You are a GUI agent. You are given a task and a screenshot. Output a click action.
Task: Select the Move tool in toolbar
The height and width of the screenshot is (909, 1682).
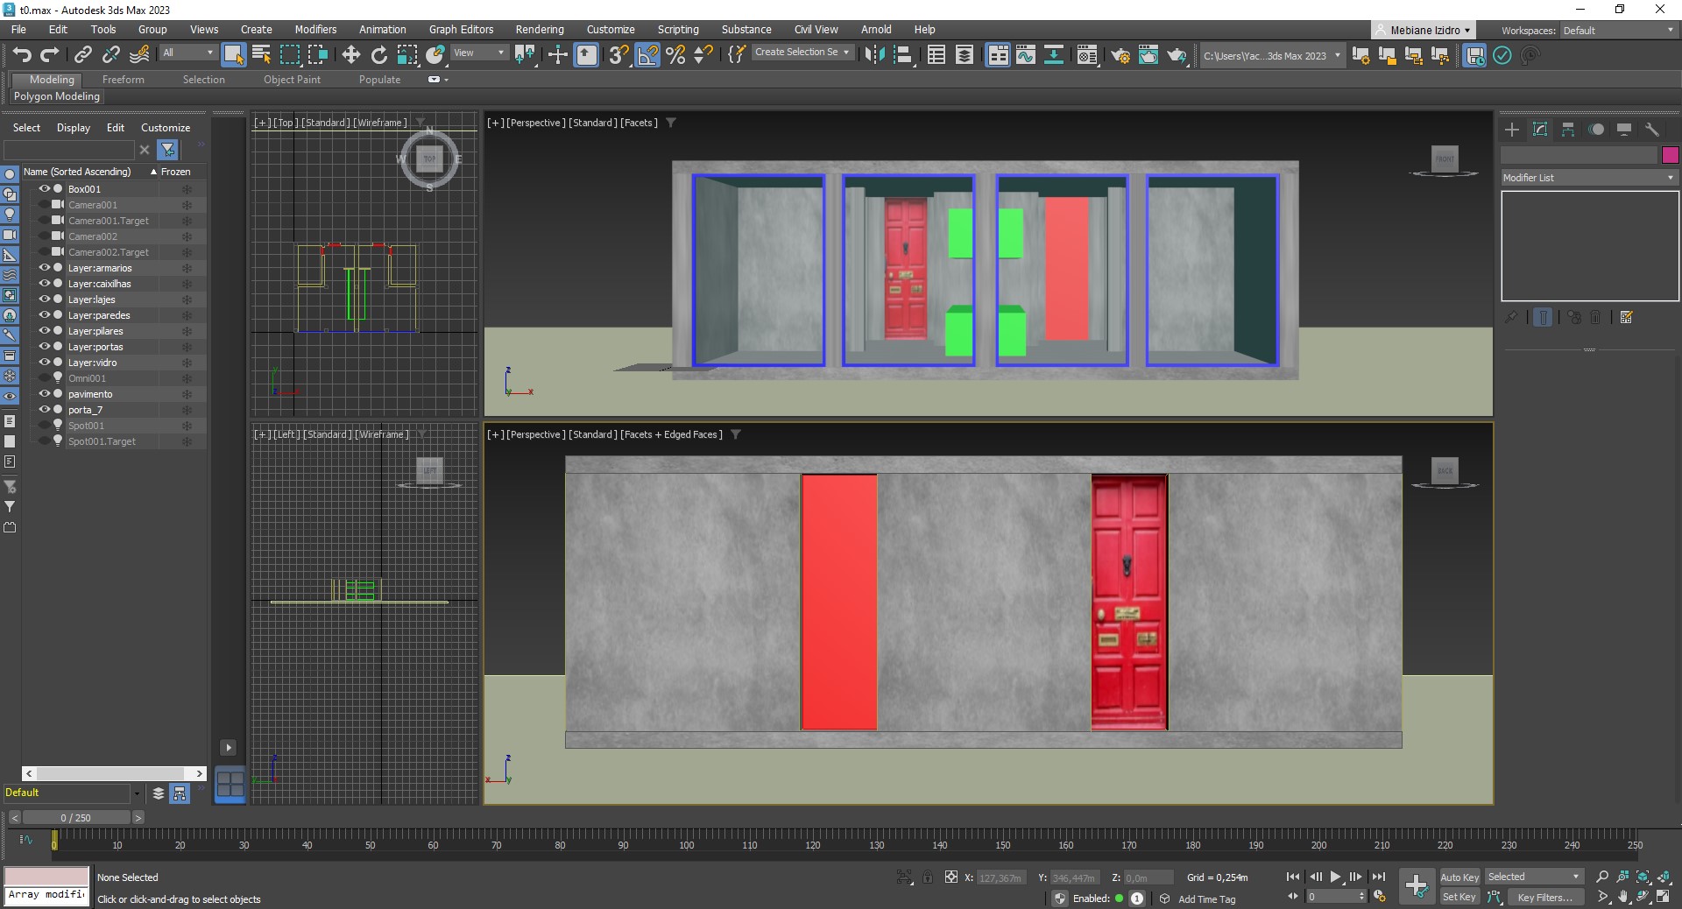[350, 55]
